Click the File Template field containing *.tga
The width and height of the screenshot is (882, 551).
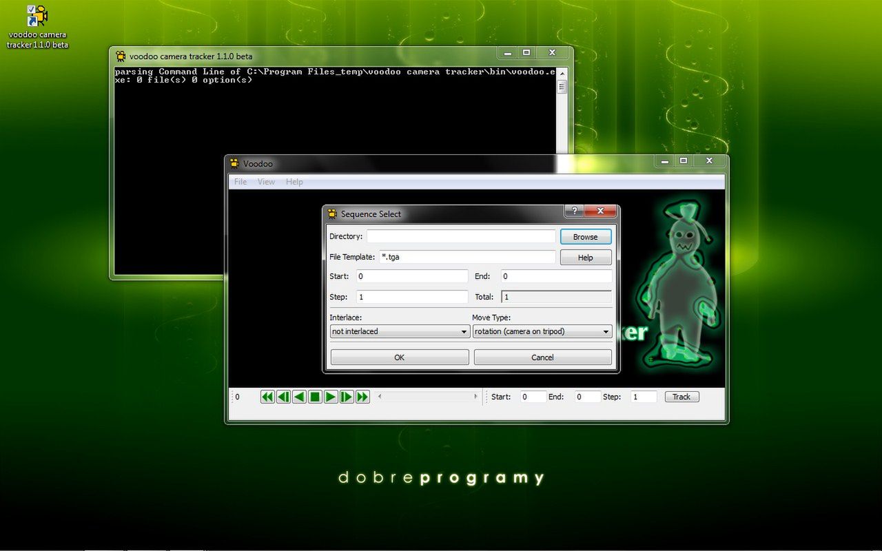pyautogui.click(x=467, y=257)
